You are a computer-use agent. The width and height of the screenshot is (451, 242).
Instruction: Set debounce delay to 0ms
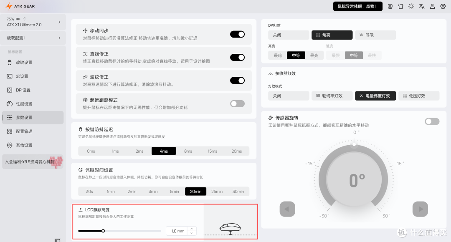click(x=91, y=151)
